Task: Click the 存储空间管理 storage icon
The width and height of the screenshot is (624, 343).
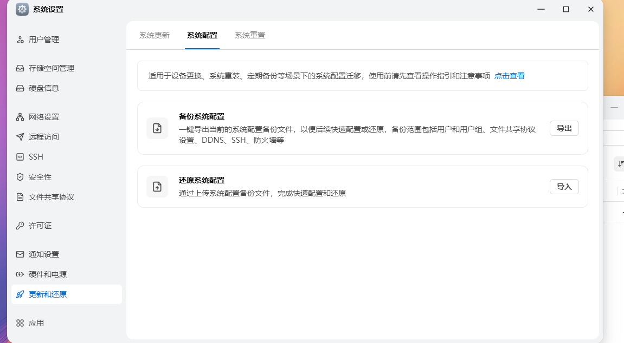Action: (20, 68)
